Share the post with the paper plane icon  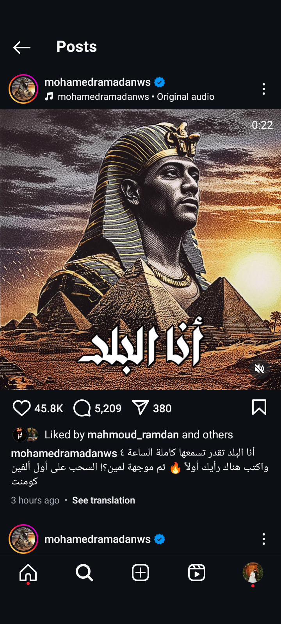point(140,408)
